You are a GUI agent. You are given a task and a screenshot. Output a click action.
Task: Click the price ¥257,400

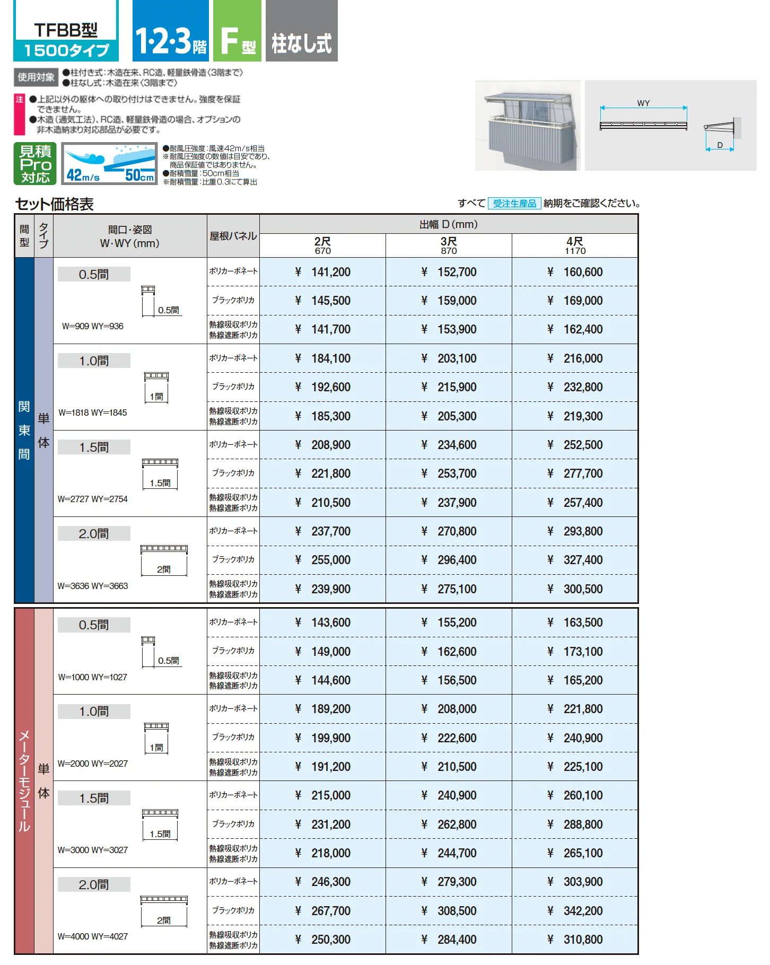pos(575,503)
